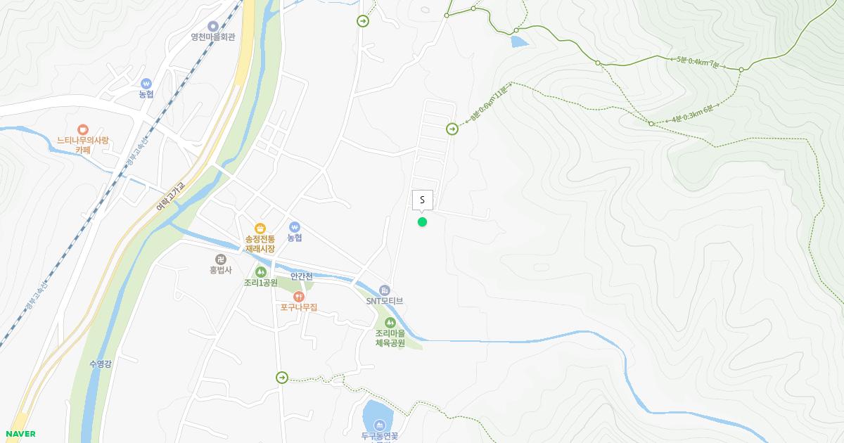Select the 수영강 river label
Image resolution: width=844 pixels, height=443 pixels.
[101, 364]
